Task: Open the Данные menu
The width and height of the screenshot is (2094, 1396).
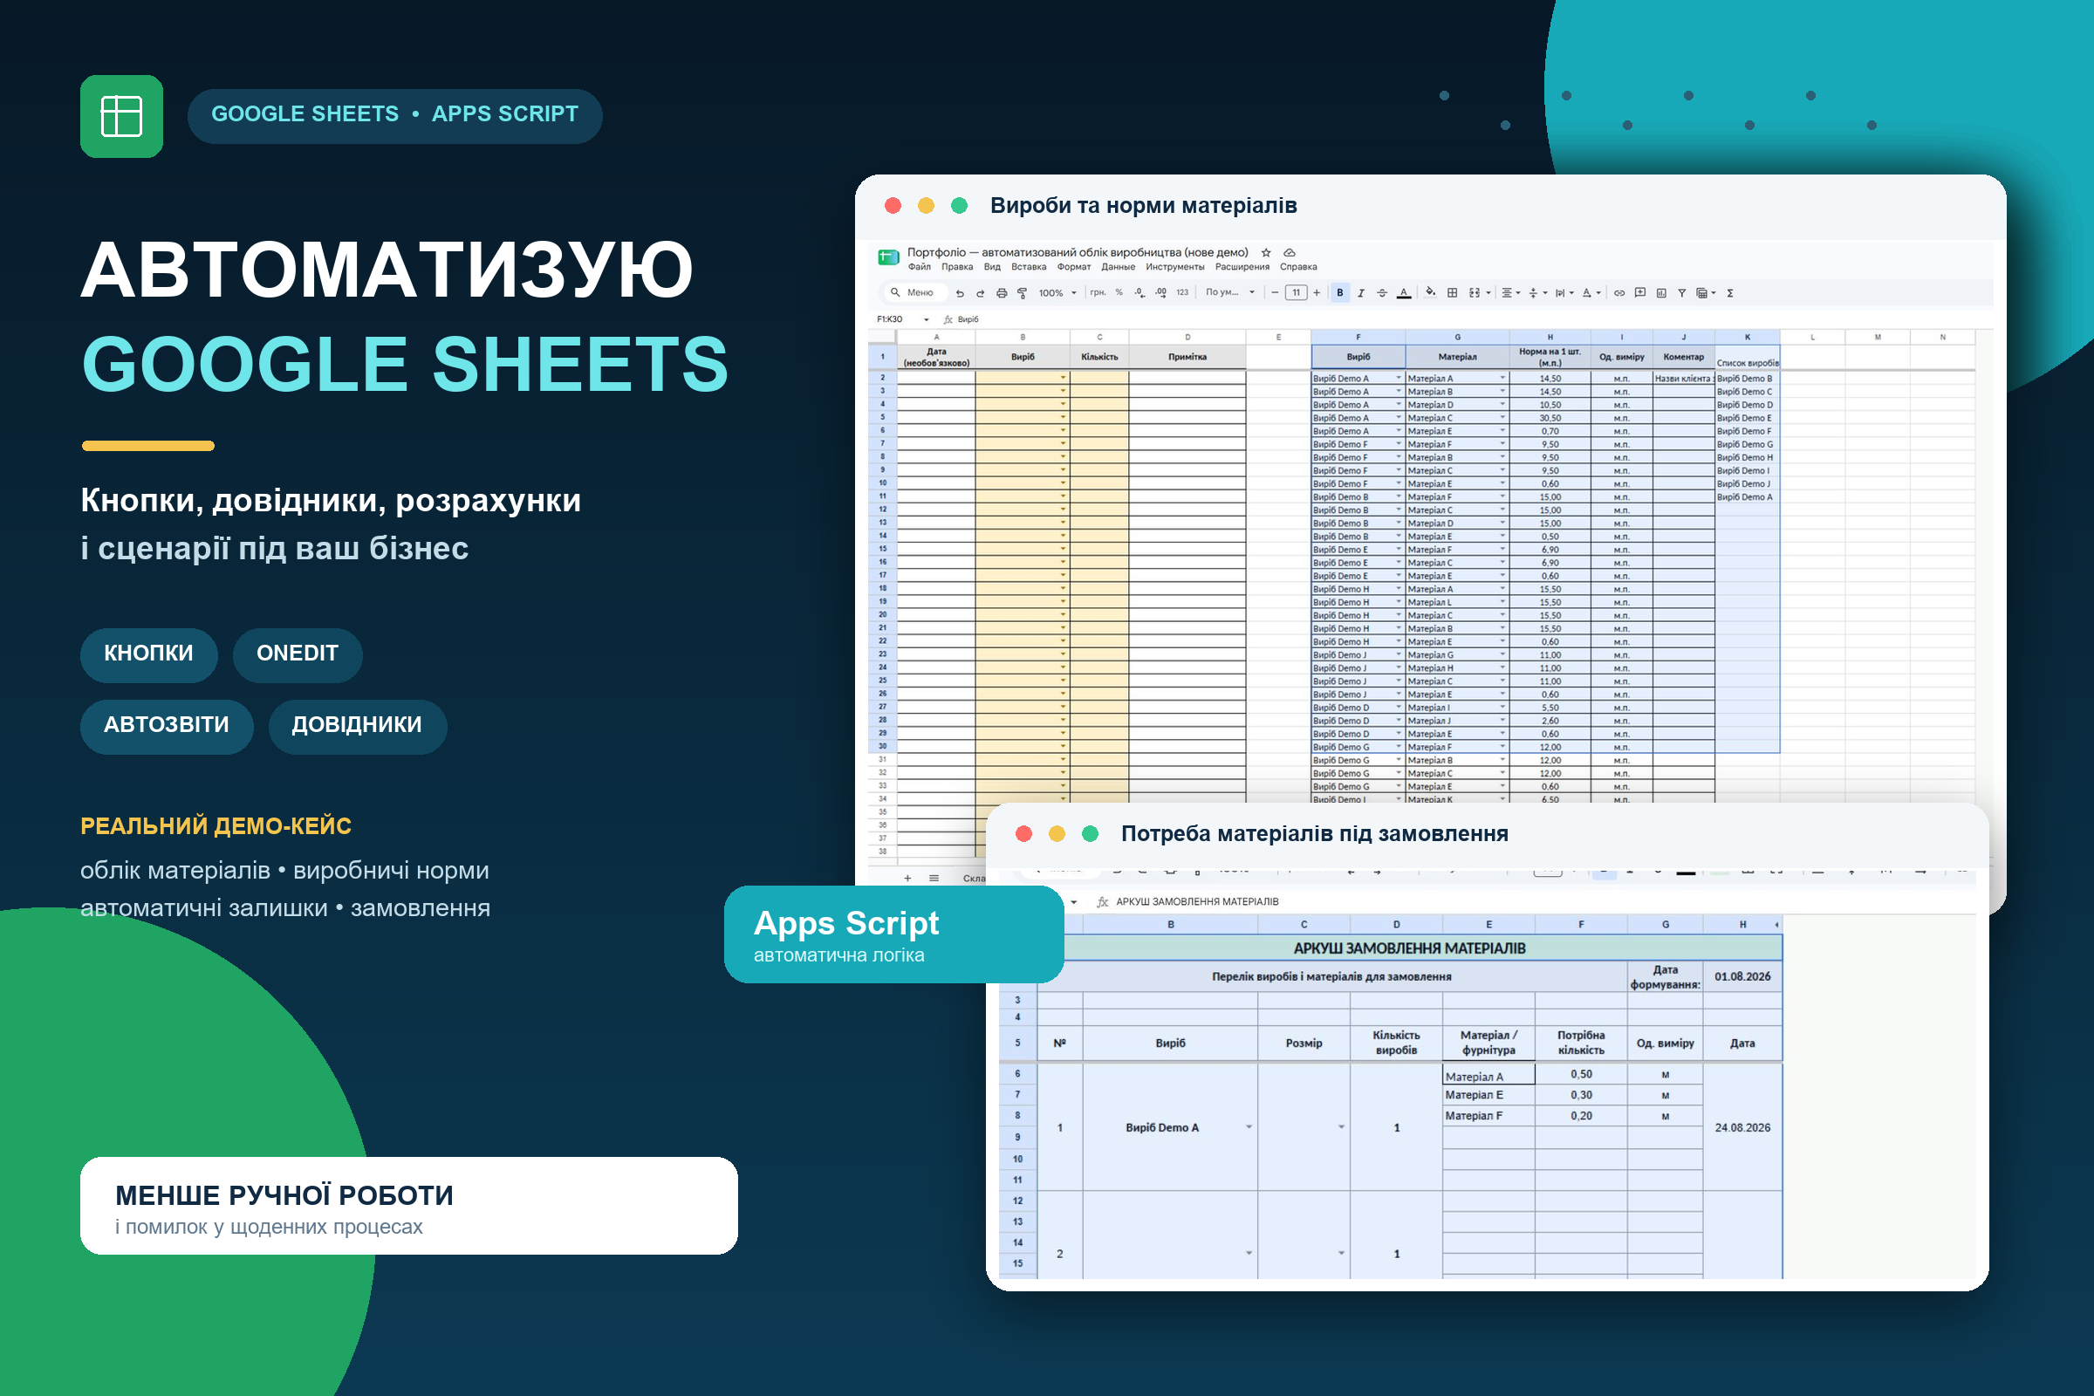Action: 1119,267
